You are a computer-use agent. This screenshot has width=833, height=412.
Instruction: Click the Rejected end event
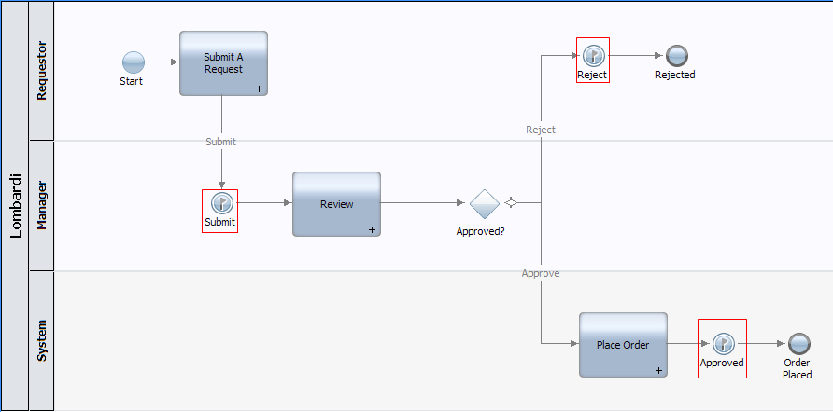675,55
